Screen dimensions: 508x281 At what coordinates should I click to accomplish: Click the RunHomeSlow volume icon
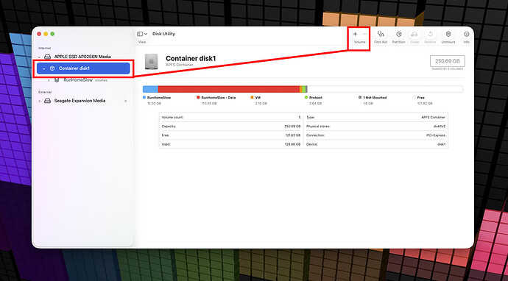point(57,80)
